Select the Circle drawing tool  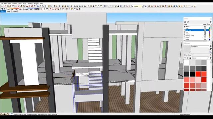click(x=10, y=6)
